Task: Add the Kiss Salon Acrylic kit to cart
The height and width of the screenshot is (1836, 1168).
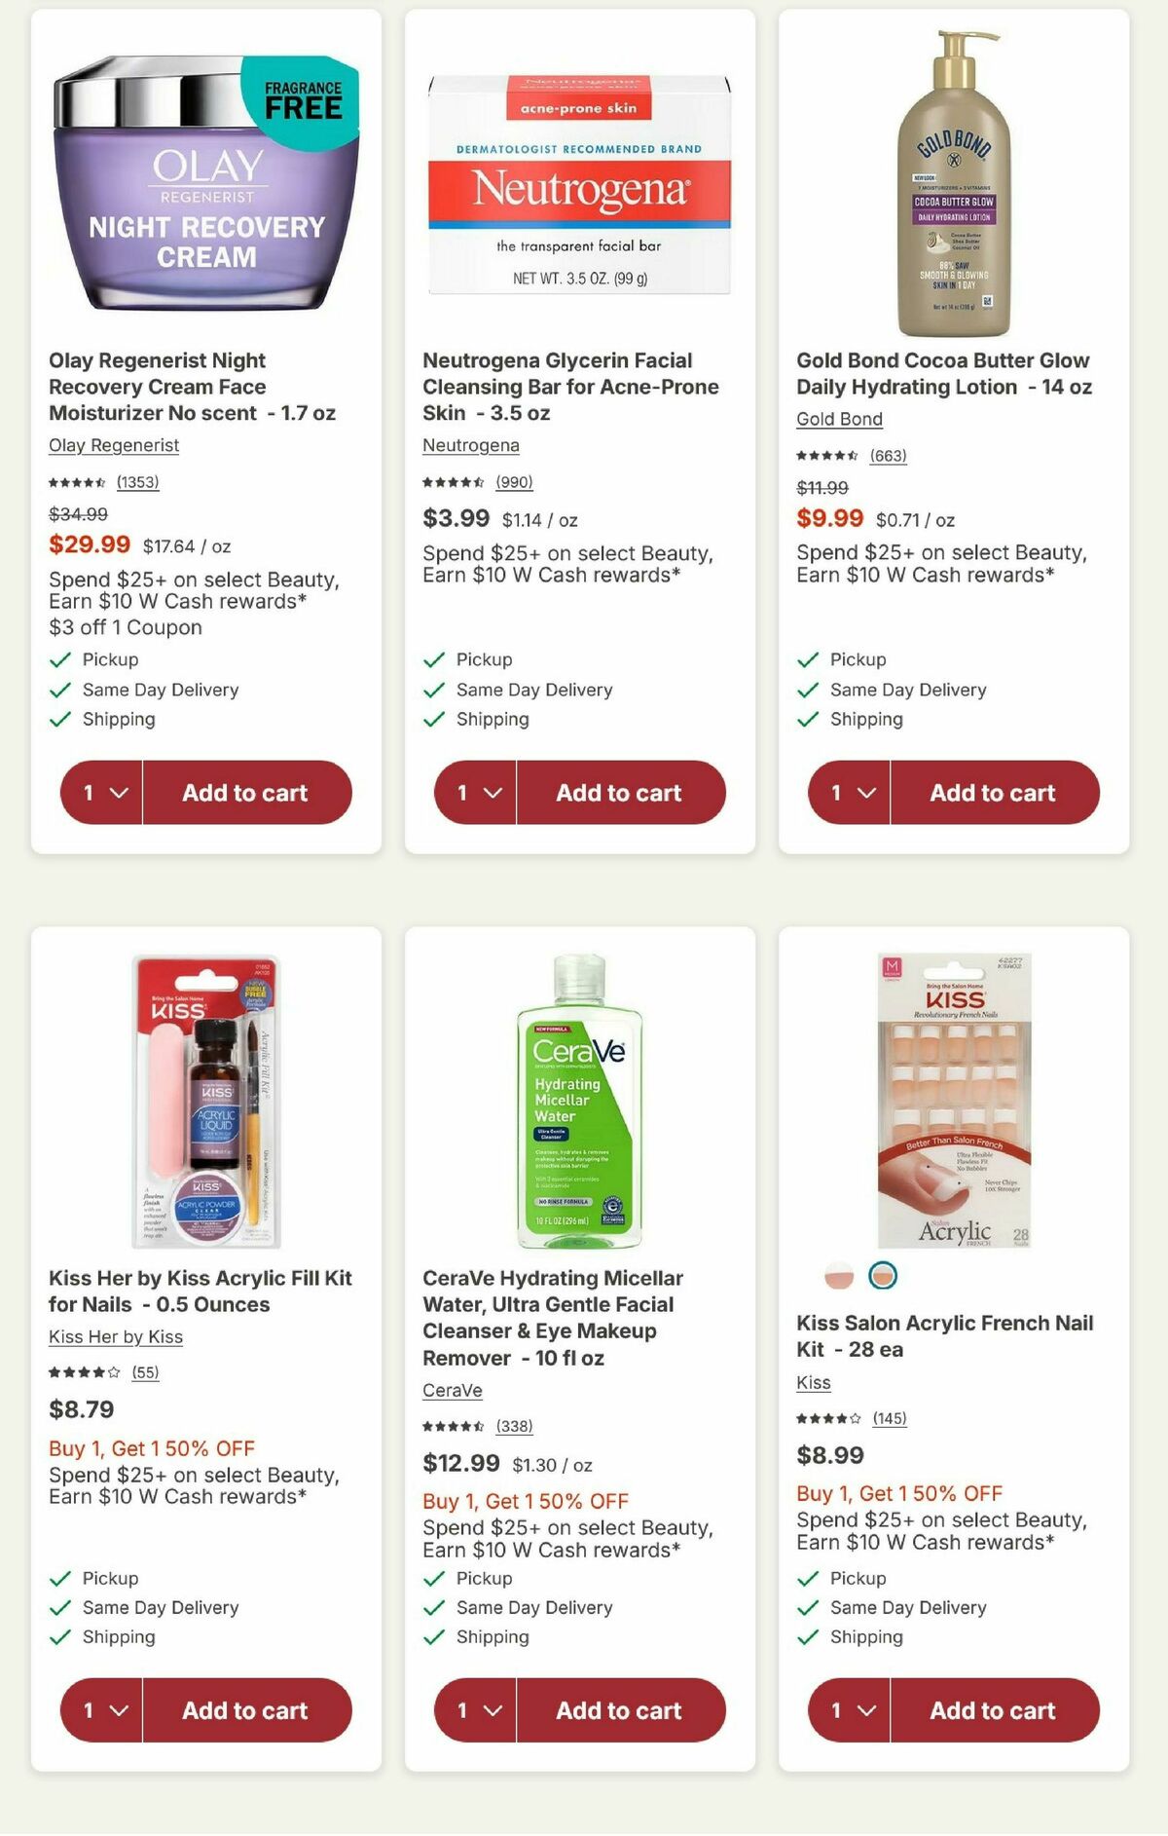Action: (x=994, y=1710)
